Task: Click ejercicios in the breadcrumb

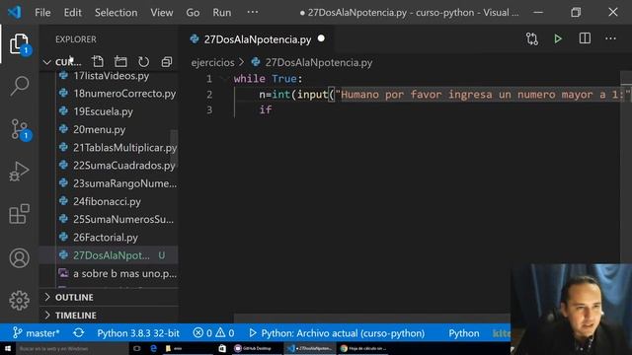Action: click(212, 62)
